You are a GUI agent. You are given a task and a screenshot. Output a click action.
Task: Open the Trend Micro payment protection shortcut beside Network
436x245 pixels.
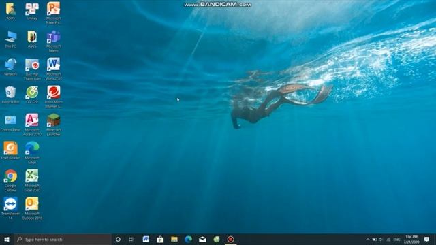click(x=32, y=69)
